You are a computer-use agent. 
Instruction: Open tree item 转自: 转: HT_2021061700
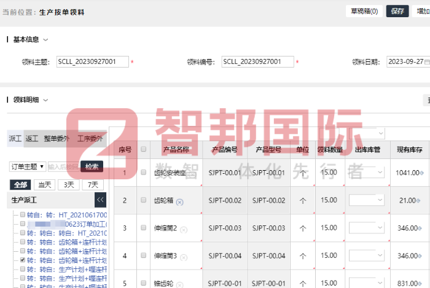(67, 215)
